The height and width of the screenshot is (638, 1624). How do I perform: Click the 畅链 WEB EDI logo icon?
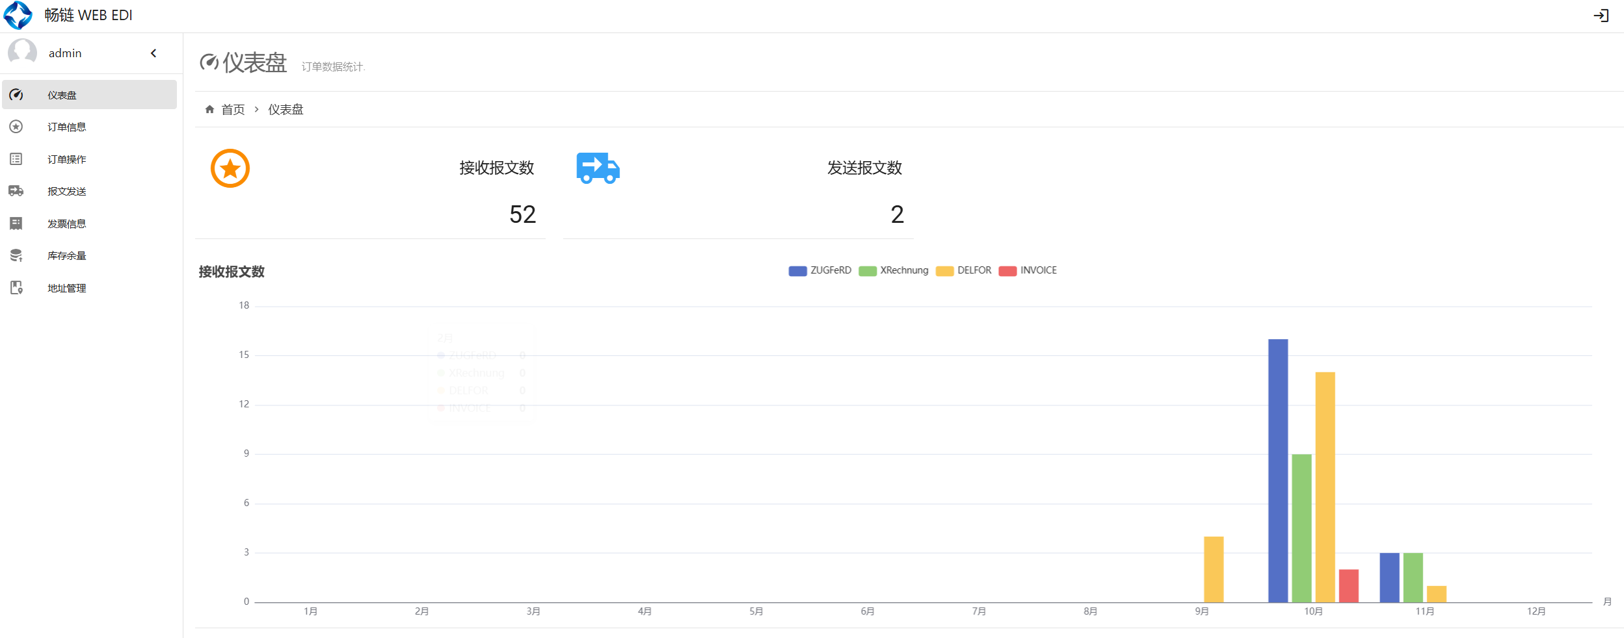[x=18, y=16]
